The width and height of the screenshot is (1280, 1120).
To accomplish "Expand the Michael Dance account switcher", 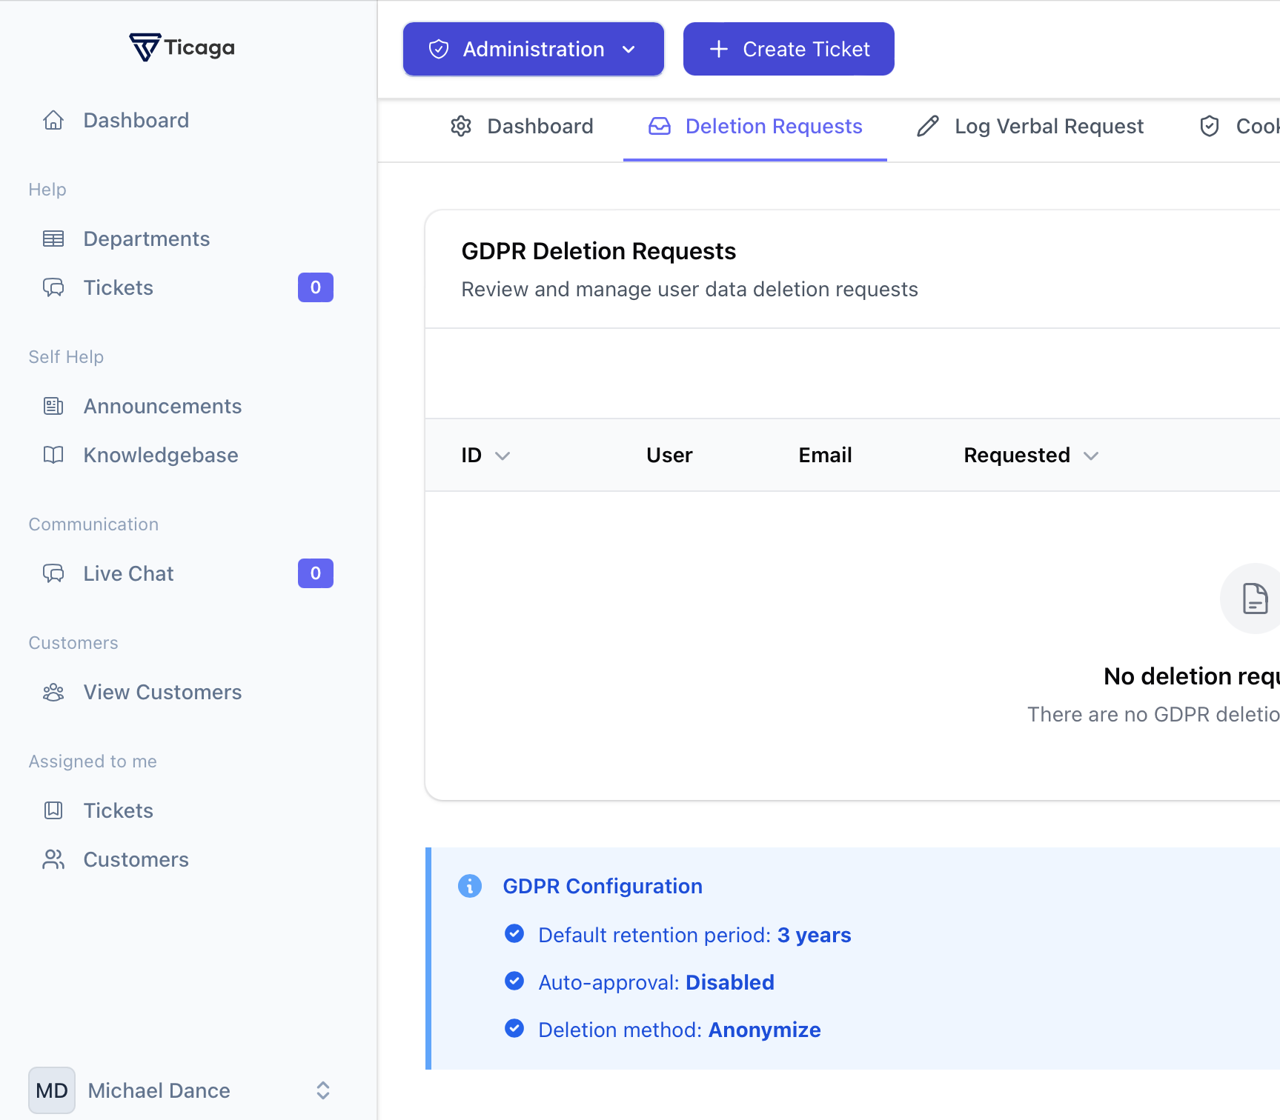I will [322, 1090].
